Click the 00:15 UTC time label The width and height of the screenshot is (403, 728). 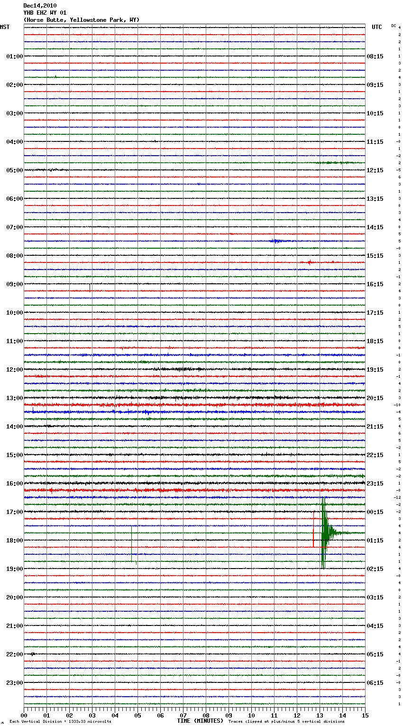pos(375,512)
